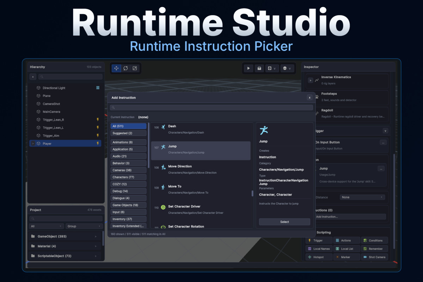Click the Actions scripting button
The width and height of the screenshot is (423, 282).
[347, 240]
